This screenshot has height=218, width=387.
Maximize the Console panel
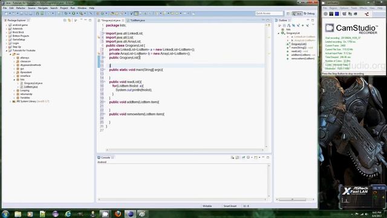[x=268, y=157]
